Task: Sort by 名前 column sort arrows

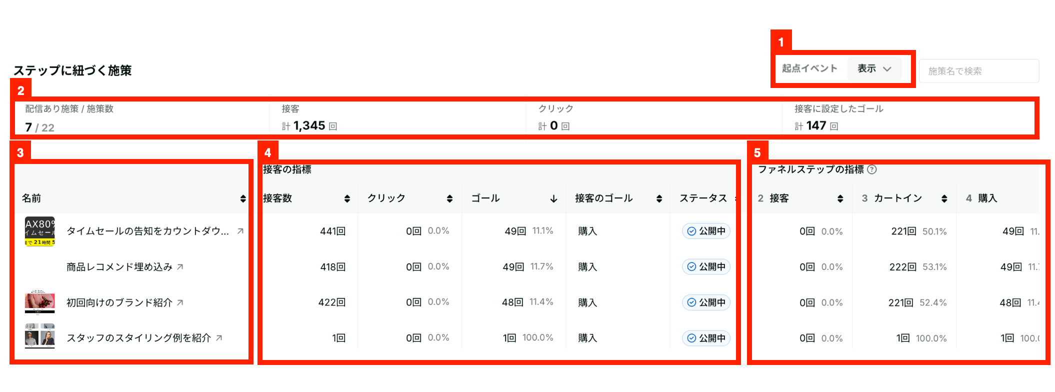Action: point(243,198)
